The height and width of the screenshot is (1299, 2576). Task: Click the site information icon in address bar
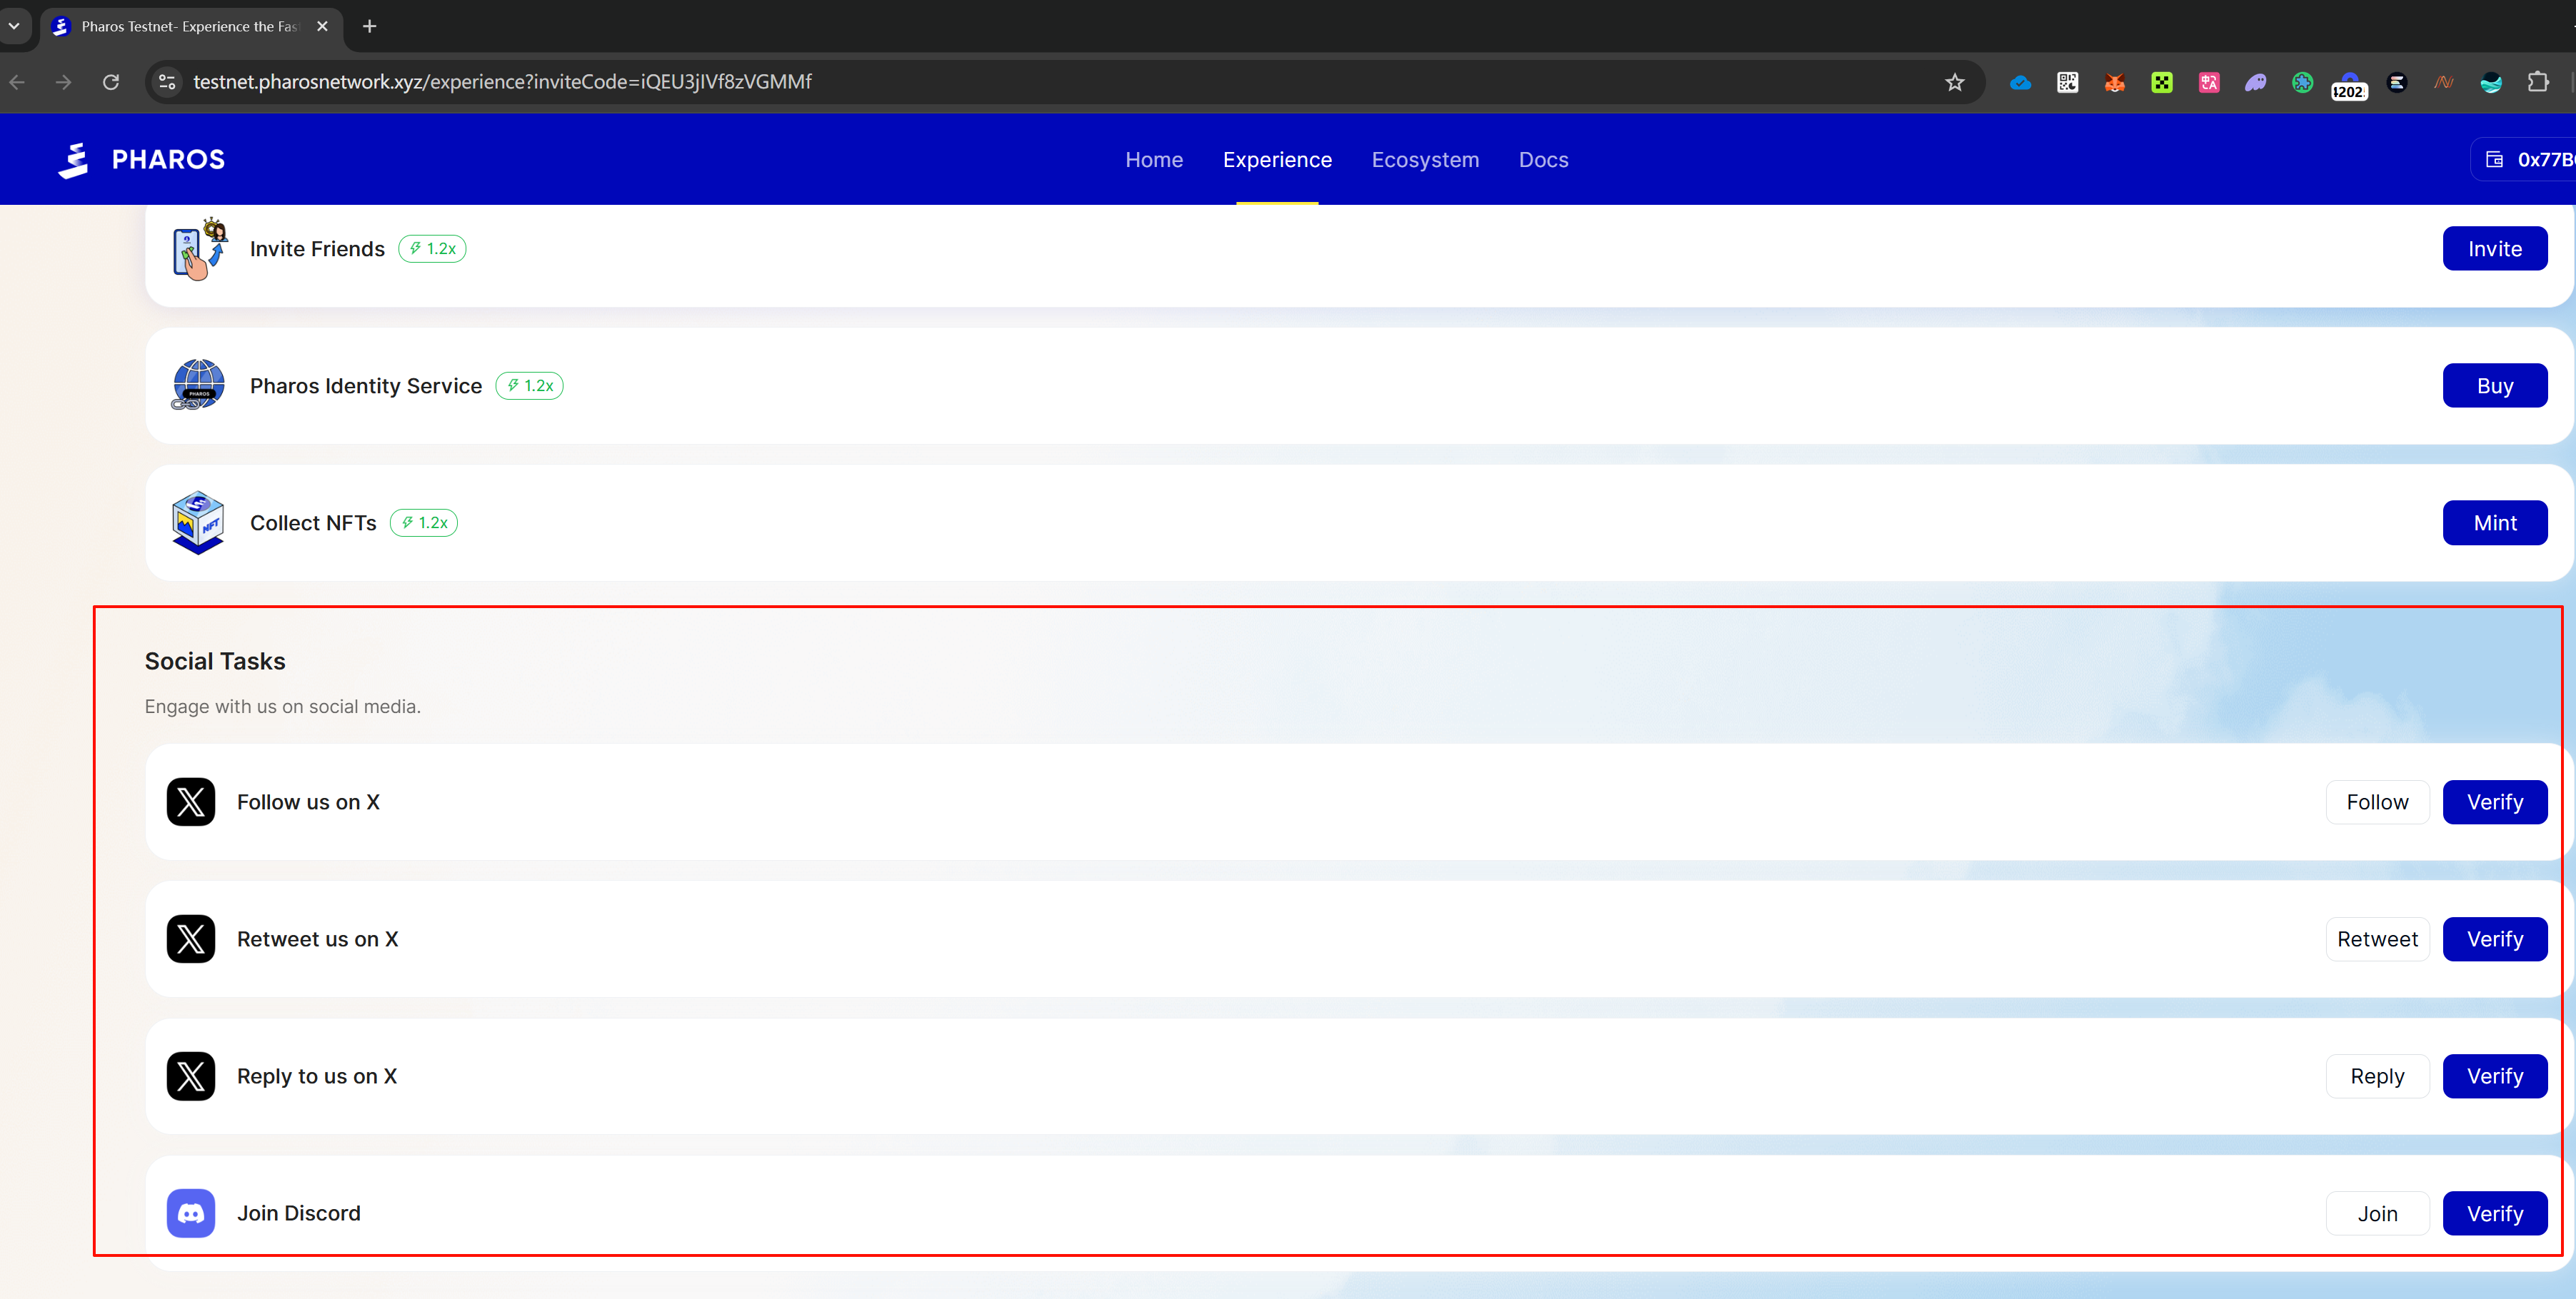coord(168,82)
